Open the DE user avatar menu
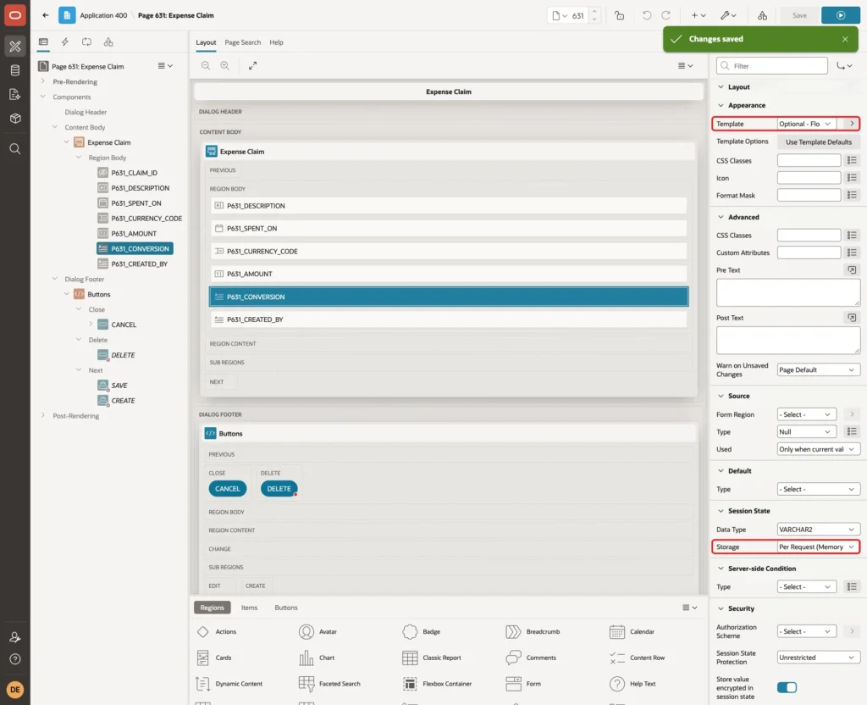Viewport: 867px width, 705px height. pyautogui.click(x=15, y=690)
